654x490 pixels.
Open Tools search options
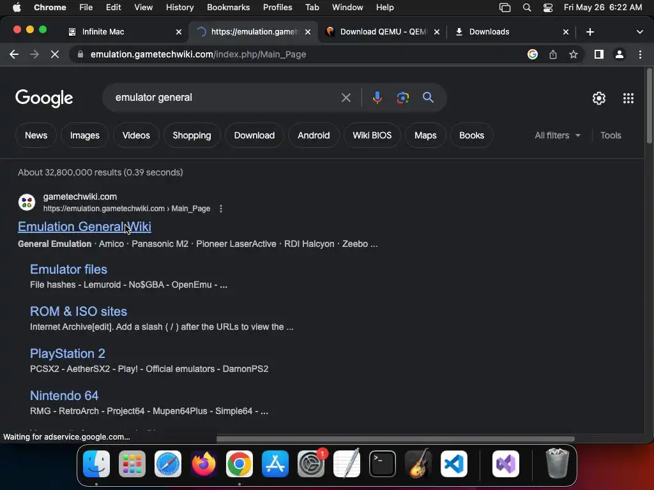click(610, 135)
